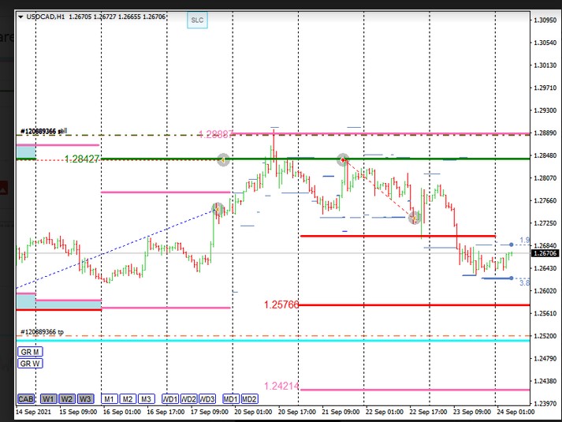562x422 pixels.
Task: Click the sell order #120889366 label
Action: [x=44, y=131]
